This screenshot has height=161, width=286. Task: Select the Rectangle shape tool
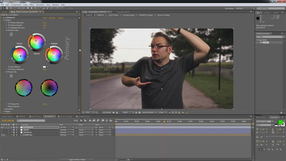pyautogui.click(x=28, y=8)
